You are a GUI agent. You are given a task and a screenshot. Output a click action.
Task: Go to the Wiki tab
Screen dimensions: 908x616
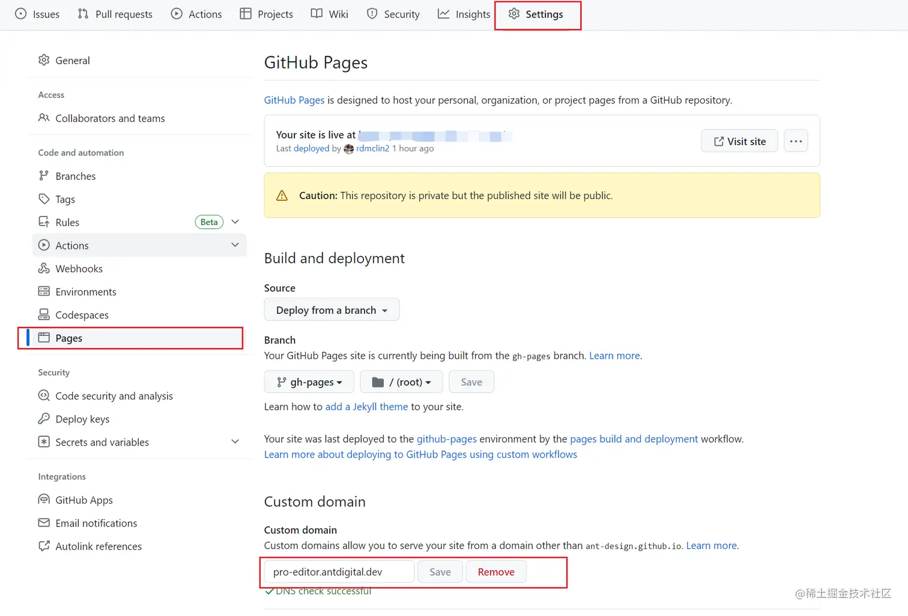click(x=330, y=14)
